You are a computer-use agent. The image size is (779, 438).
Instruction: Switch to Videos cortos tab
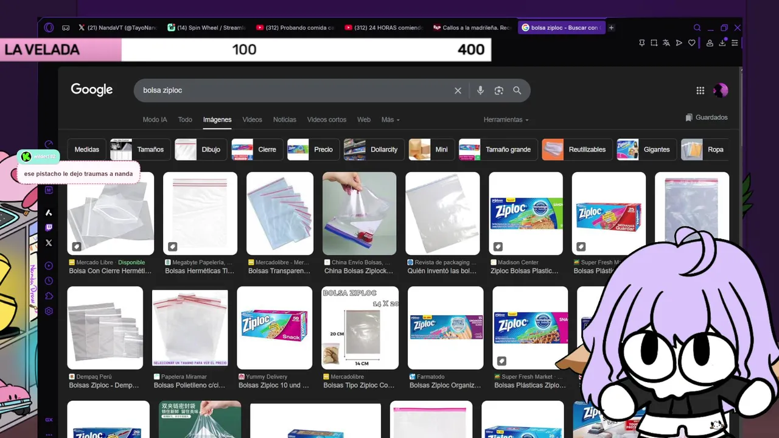(x=327, y=120)
